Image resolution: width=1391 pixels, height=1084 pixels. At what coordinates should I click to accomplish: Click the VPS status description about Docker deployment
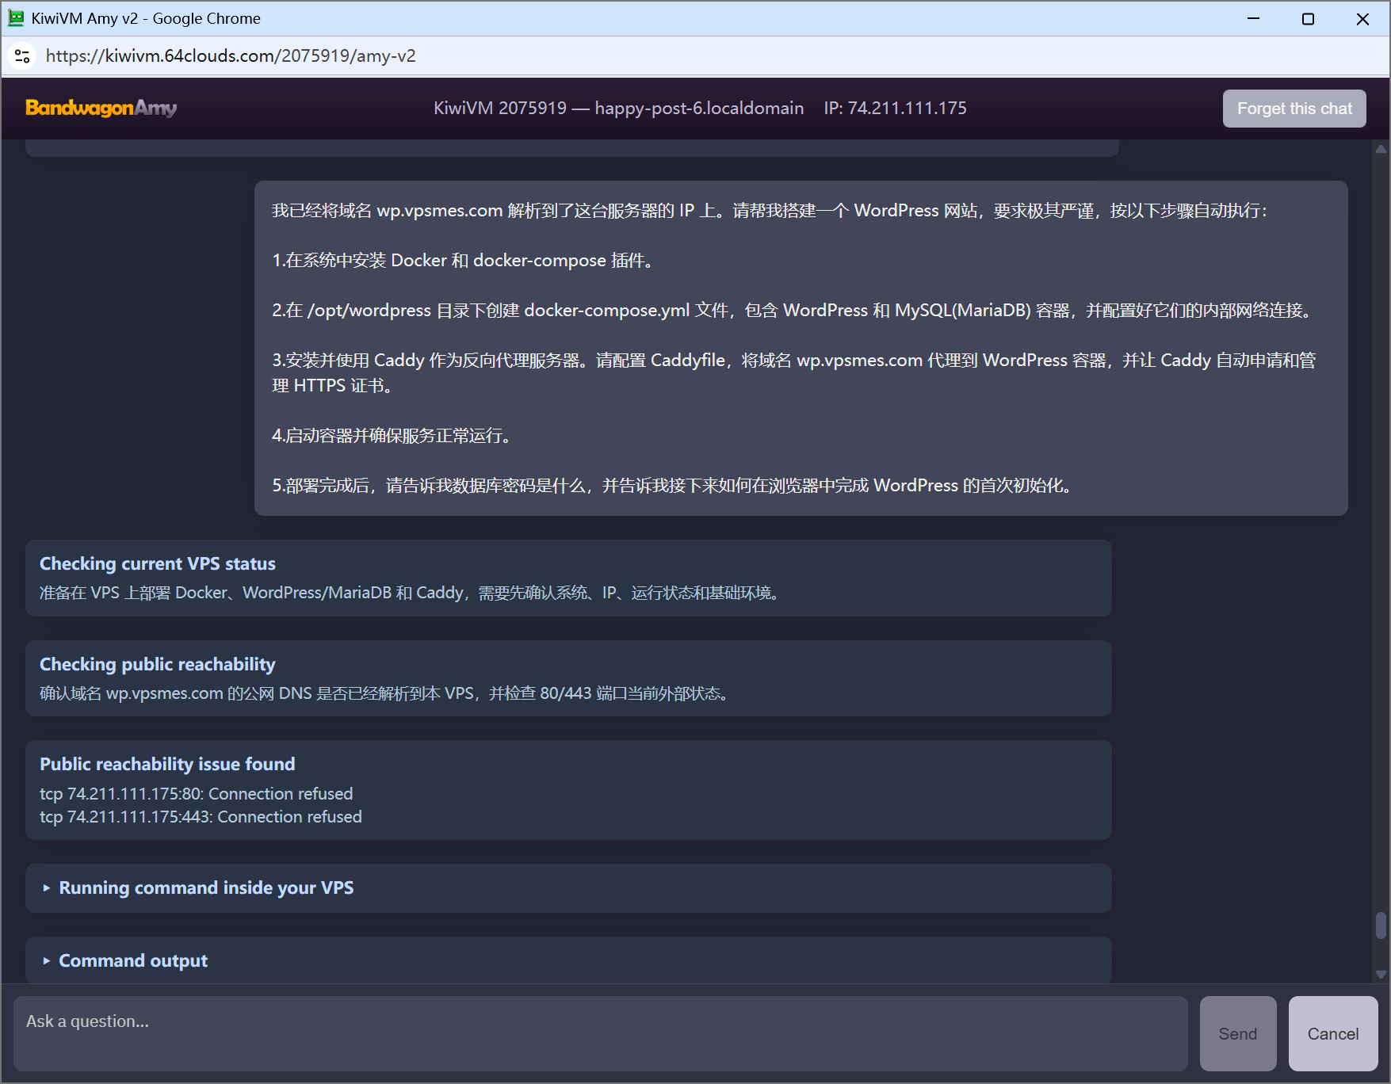pos(411,593)
